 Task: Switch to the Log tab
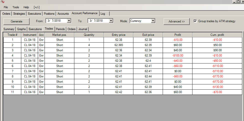pyautogui.click(x=103, y=14)
